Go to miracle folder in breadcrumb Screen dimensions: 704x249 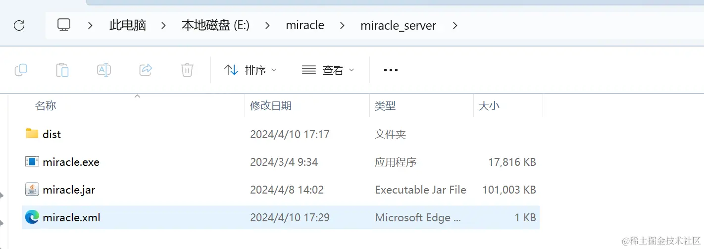pos(305,25)
